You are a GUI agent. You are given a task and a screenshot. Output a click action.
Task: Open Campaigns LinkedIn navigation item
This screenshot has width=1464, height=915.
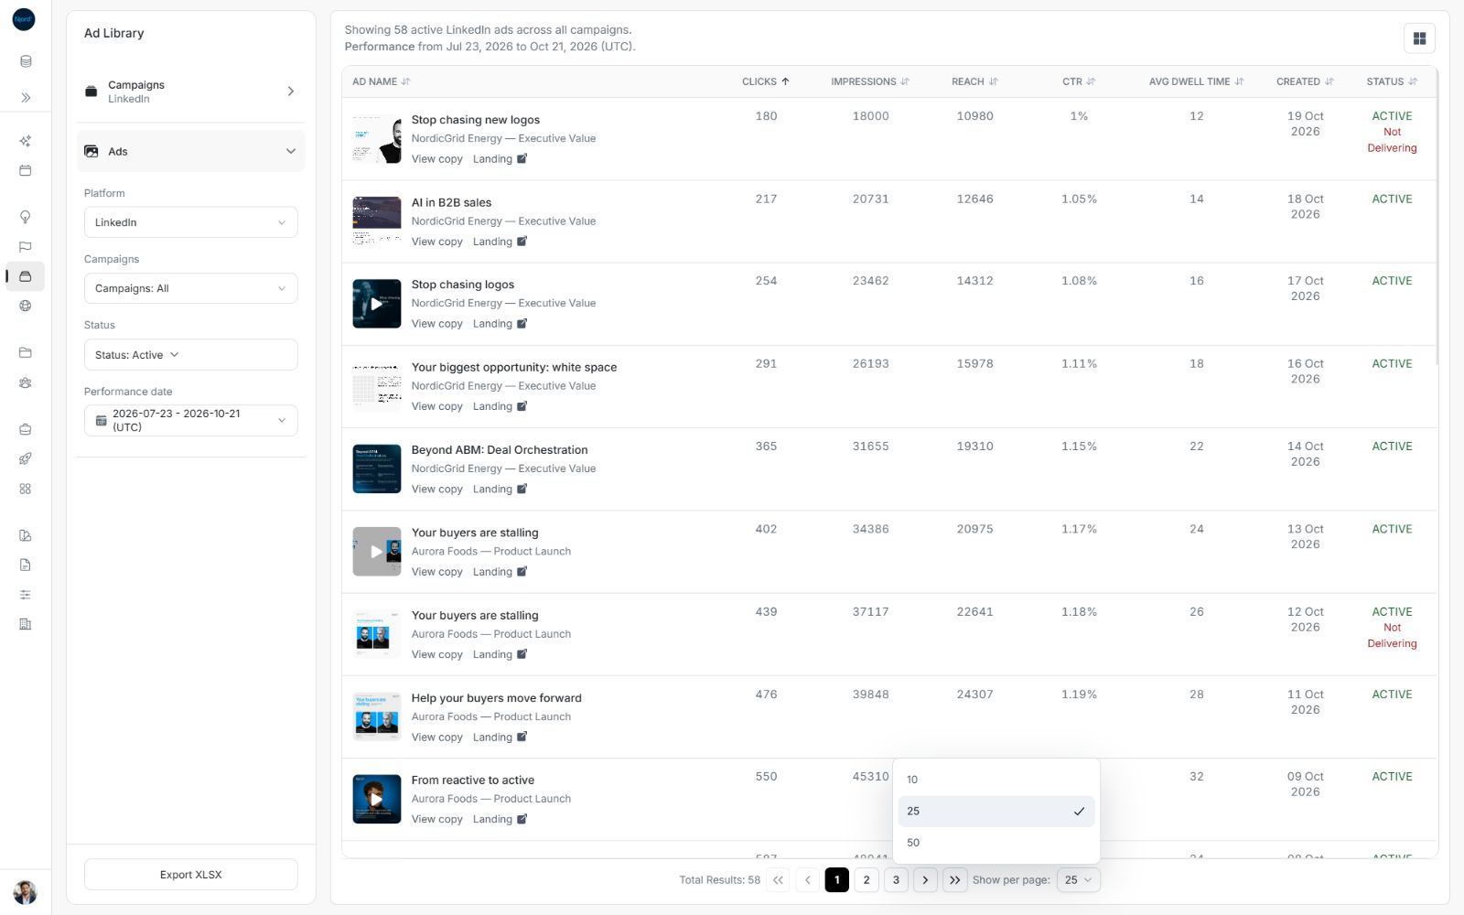[191, 91]
